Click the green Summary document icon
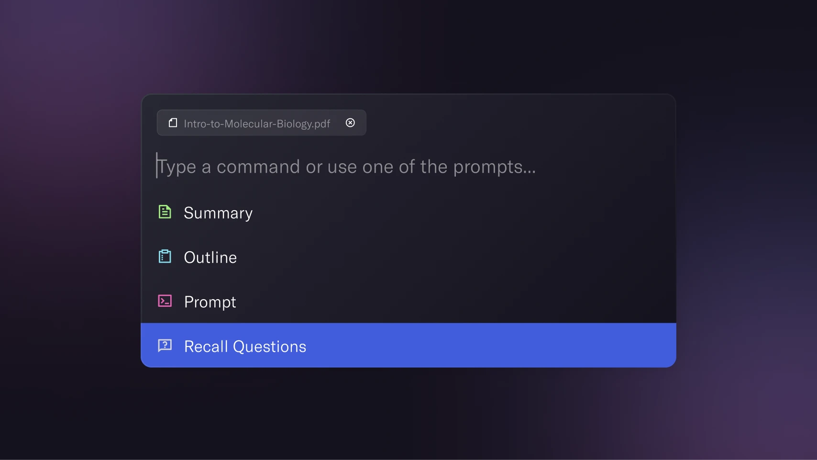The width and height of the screenshot is (817, 460). (165, 212)
